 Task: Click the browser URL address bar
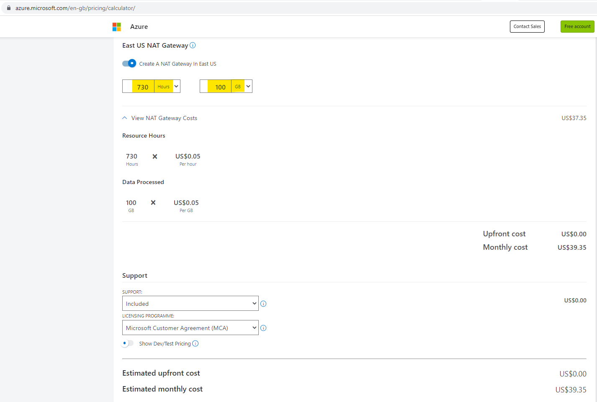[x=298, y=8]
